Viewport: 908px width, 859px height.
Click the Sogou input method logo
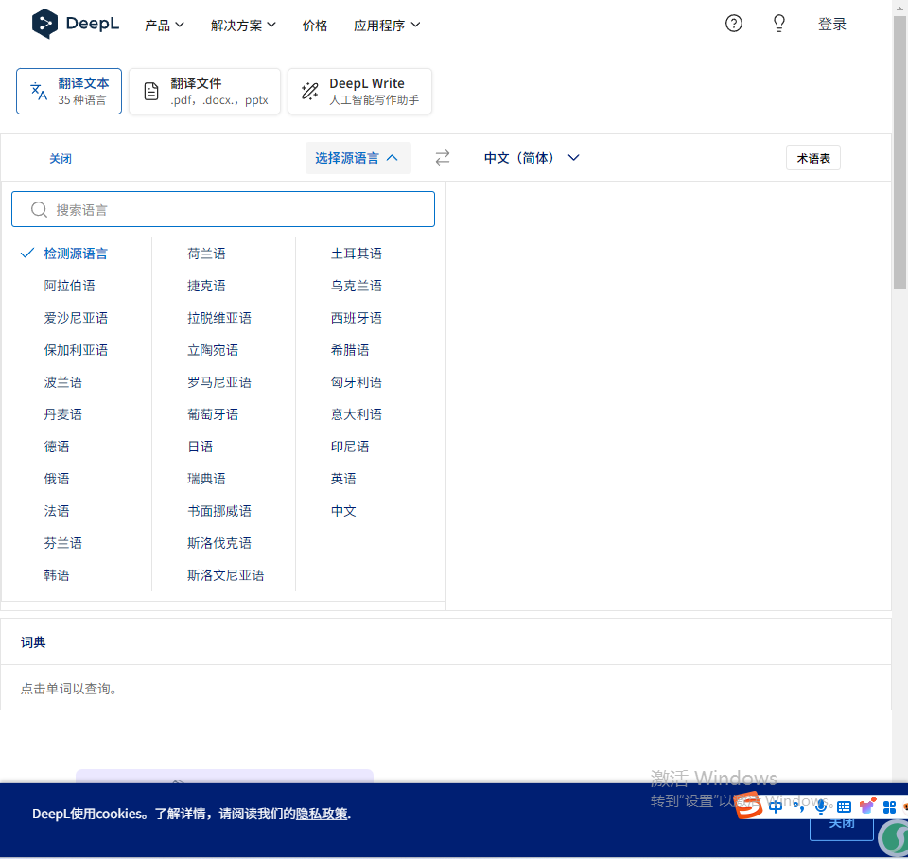tap(749, 805)
